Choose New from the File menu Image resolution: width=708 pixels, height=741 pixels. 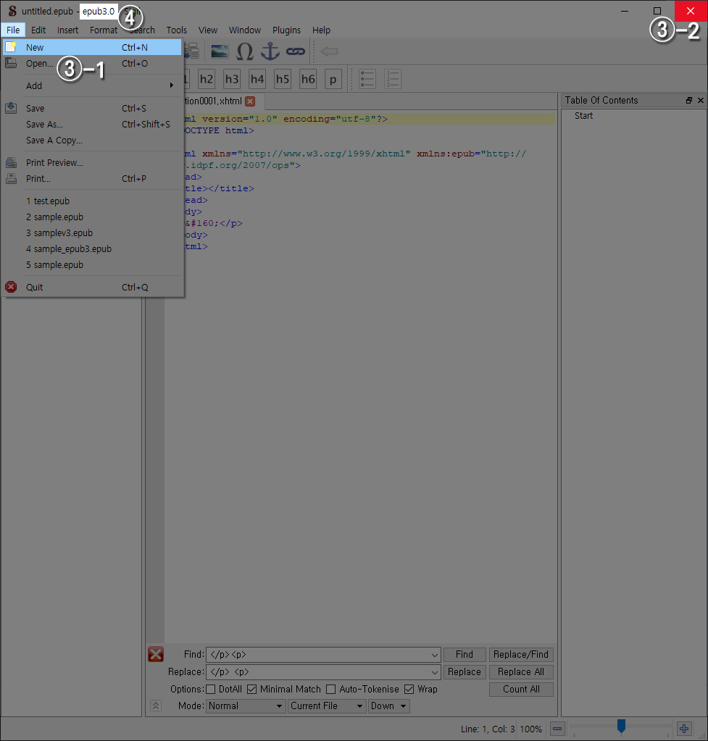coord(35,47)
